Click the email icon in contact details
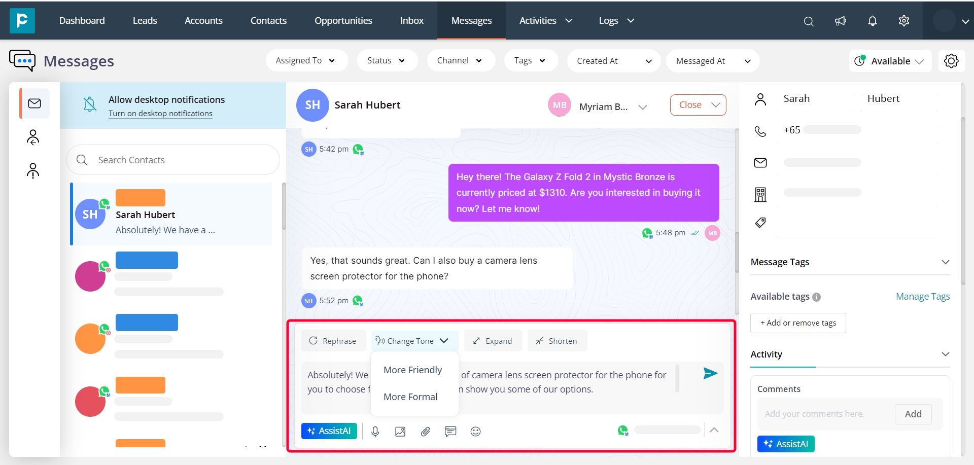The width and height of the screenshot is (974, 465). click(760, 163)
